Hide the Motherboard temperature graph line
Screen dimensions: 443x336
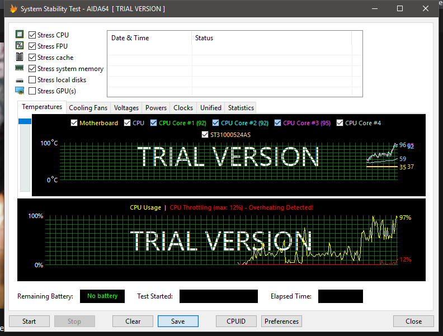tap(74, 123)
